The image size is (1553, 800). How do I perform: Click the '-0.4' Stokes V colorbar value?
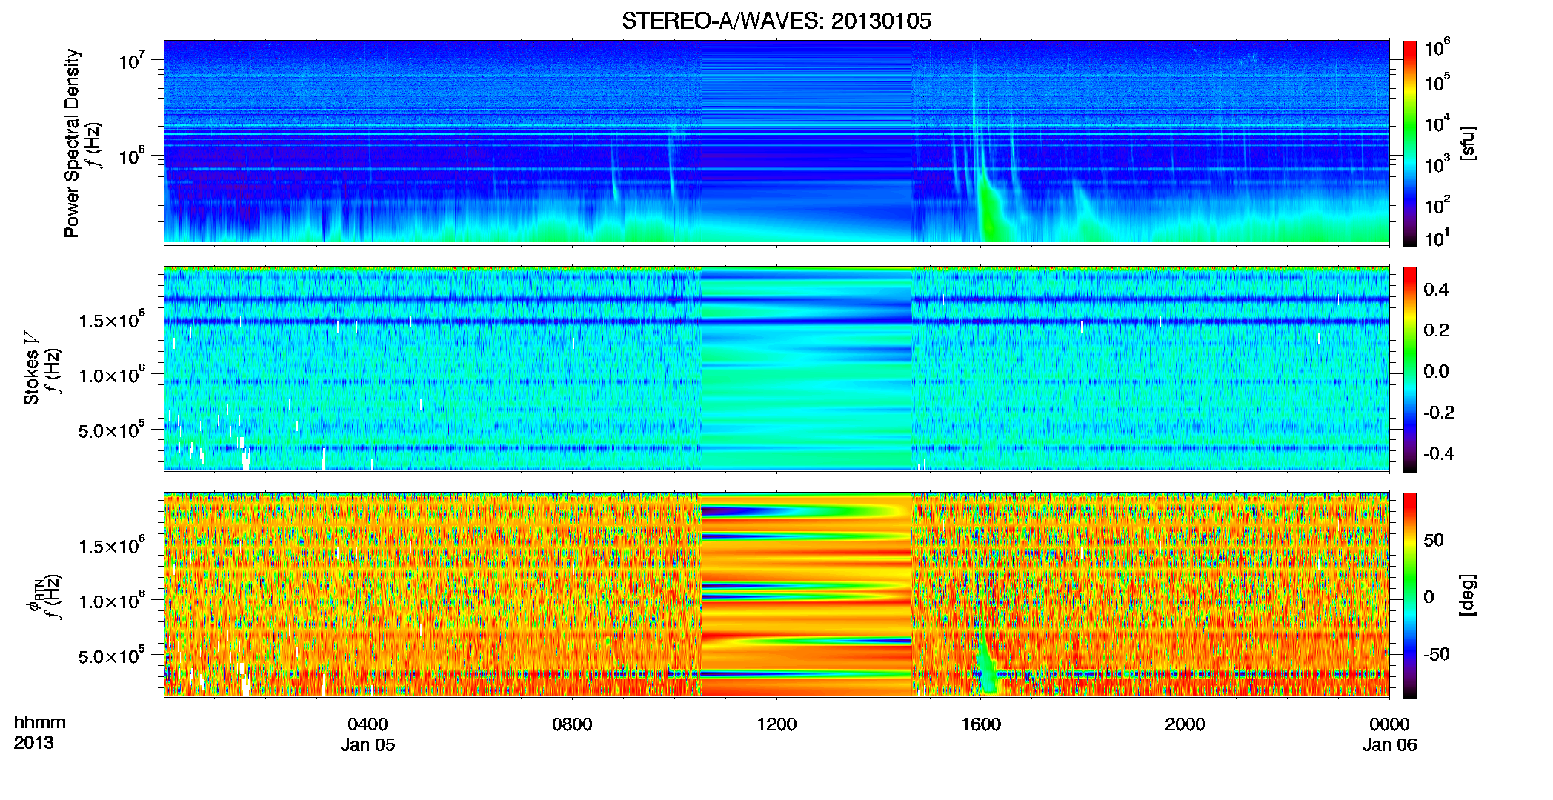coord(1439,453)
